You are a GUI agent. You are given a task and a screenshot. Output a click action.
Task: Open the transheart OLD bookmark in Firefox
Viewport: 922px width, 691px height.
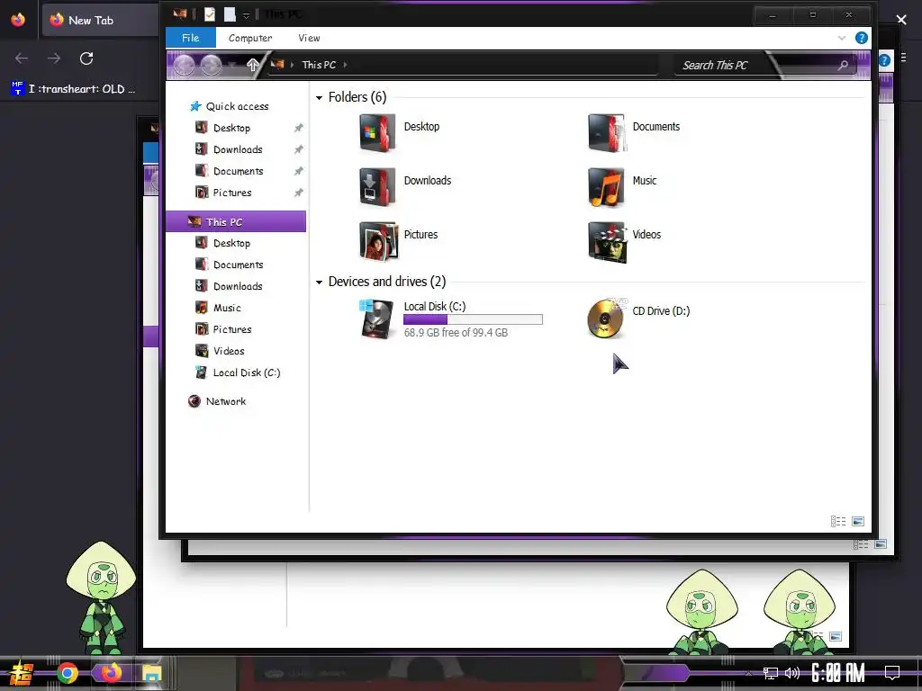(x=74, y=89)
